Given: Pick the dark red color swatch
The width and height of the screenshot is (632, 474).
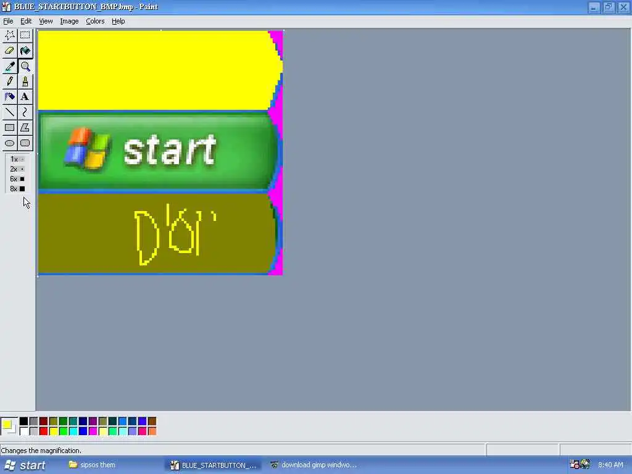Looking at the screenshot, I should coord(44,422).
